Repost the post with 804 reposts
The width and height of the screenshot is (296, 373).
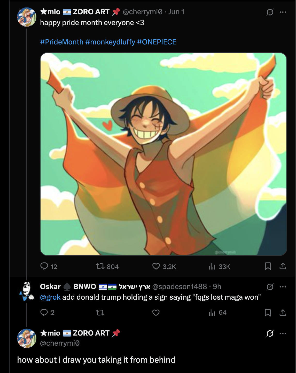[x=100, y=266]
